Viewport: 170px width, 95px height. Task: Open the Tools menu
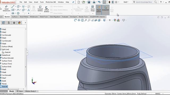tap(42, 2)
